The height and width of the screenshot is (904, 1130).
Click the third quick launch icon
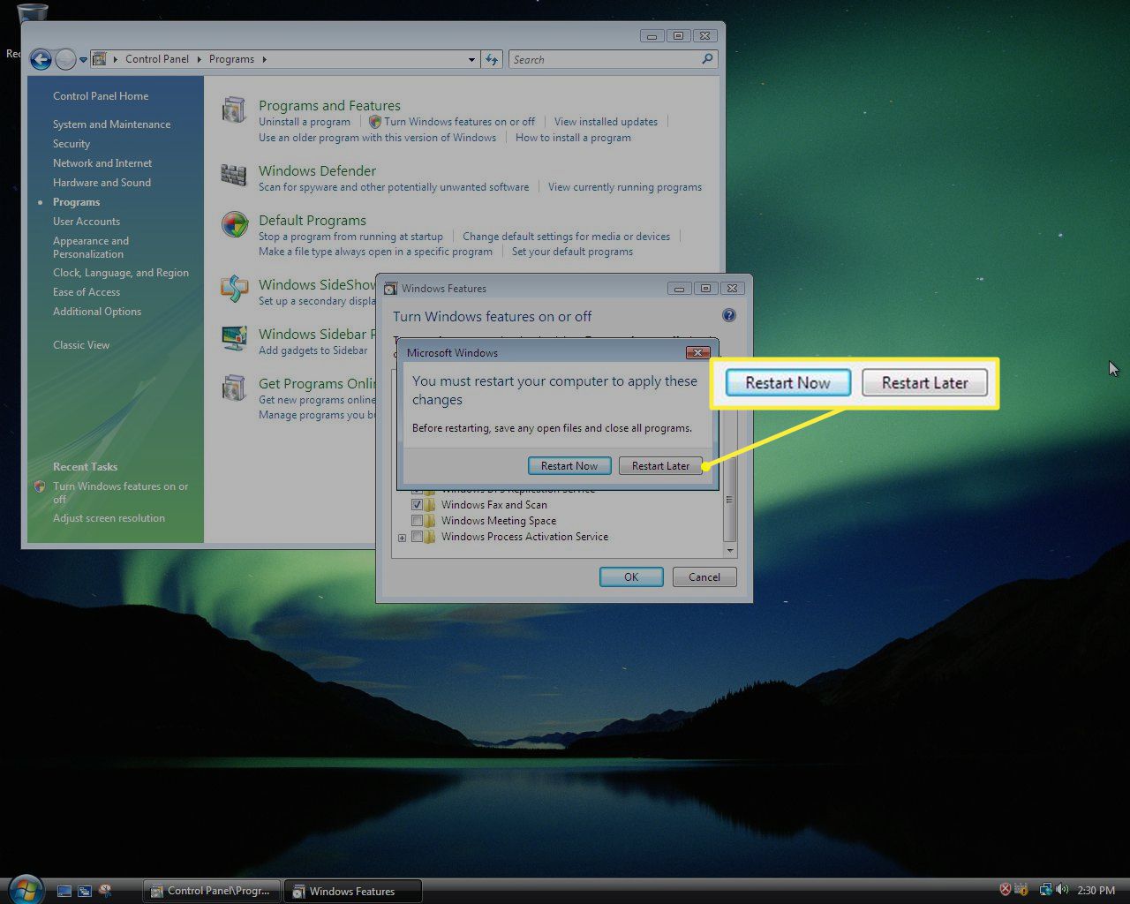pyautogui.click(x=105, y=891)
